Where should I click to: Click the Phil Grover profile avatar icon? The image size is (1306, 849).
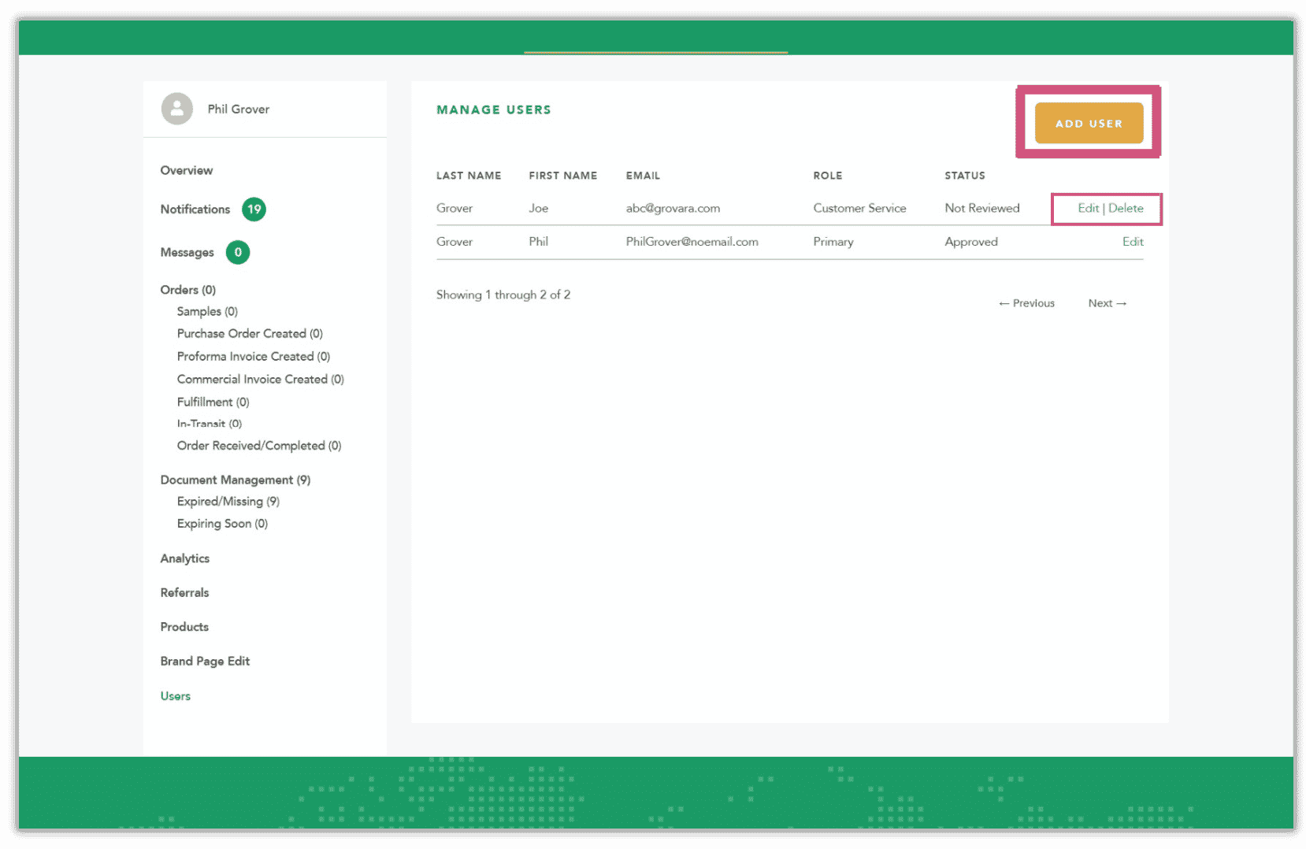tap(177, 109)
